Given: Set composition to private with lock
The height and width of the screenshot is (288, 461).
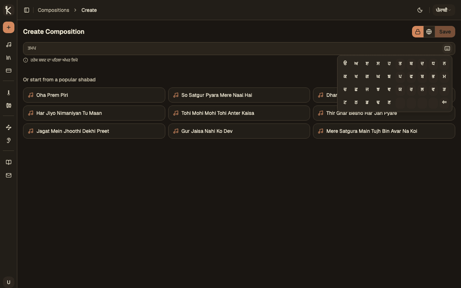Looking at the screenshot, I should pyautogui.click(x=418, y=32).
